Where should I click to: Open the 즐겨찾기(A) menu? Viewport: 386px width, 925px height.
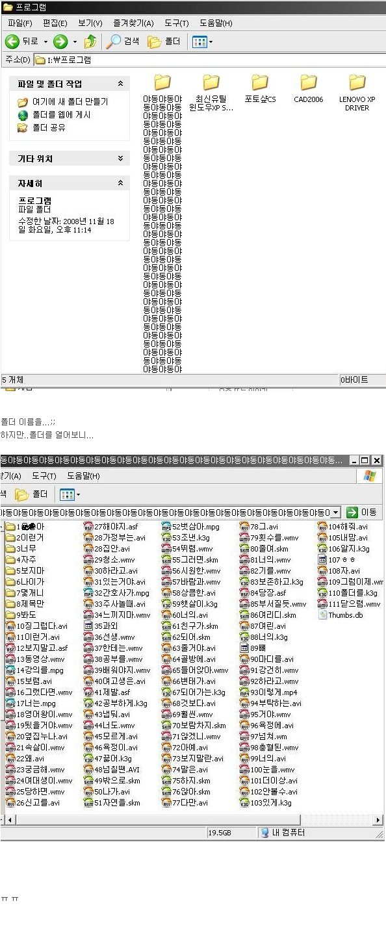[x=133, y=23]
